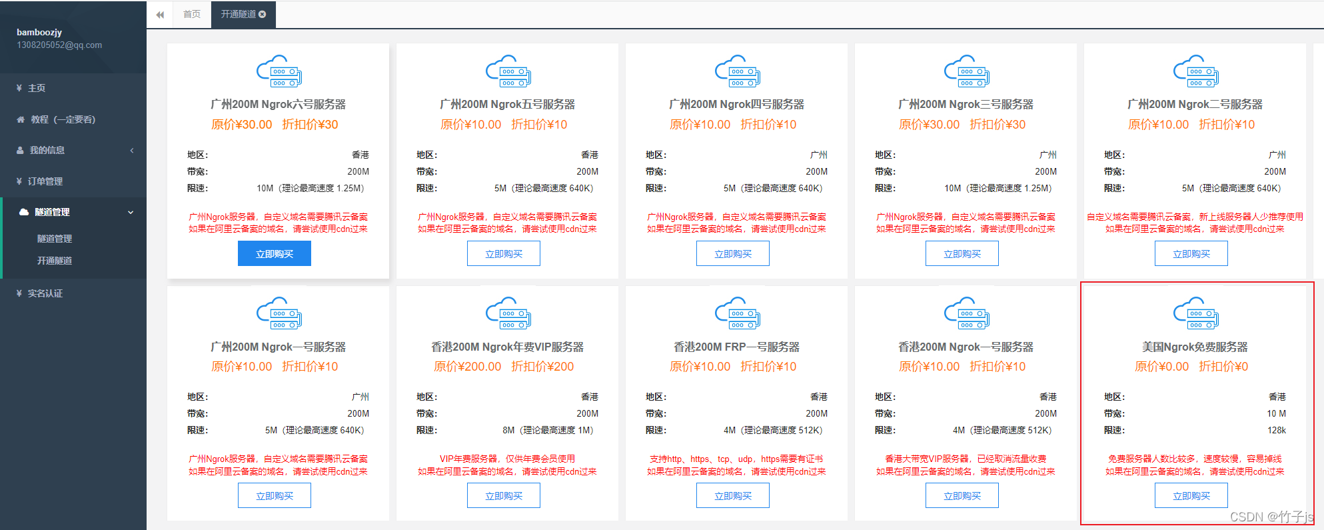
Task: Open 隧道管理 submenu item
Action: coord(55,239)
